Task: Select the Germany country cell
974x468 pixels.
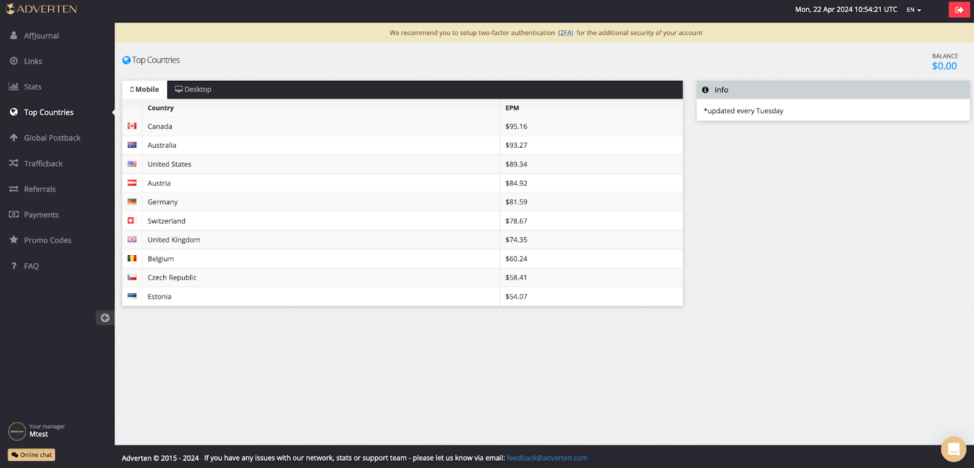Action: 321,202
